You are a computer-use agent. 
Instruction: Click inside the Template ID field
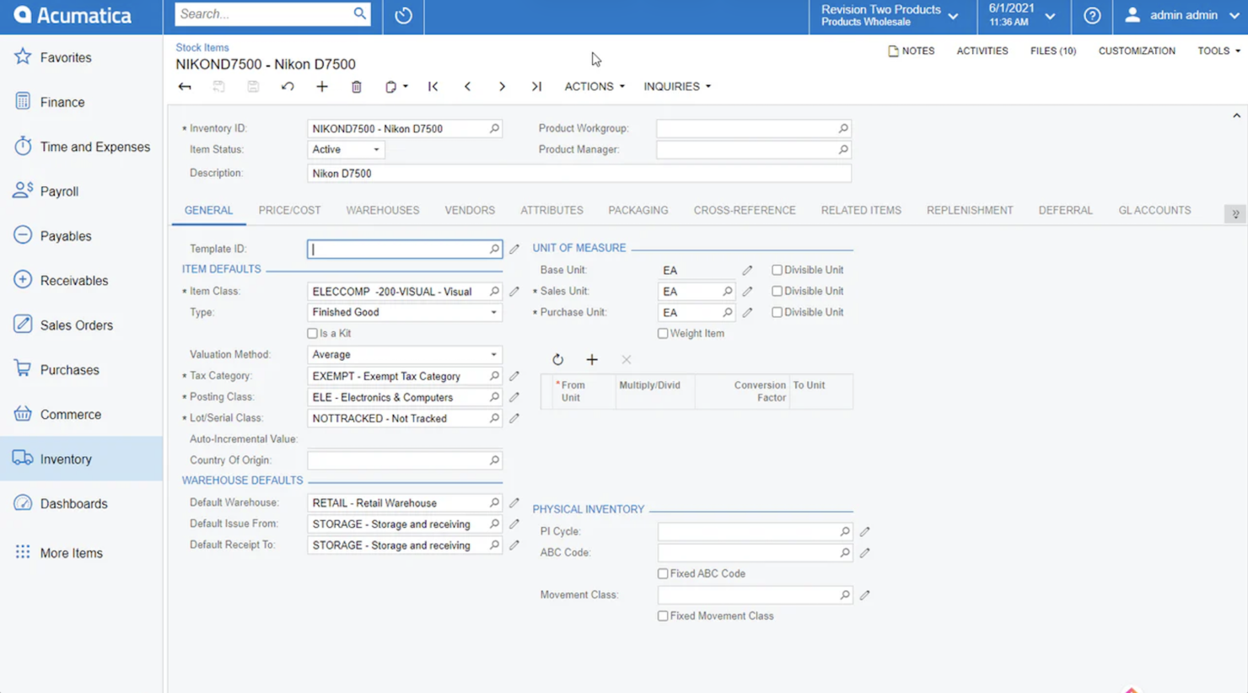click(396, 249)
